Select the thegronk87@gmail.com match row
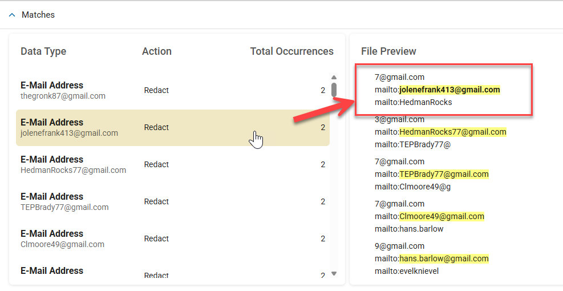563x291 pixels. click(x=171, y=91)
